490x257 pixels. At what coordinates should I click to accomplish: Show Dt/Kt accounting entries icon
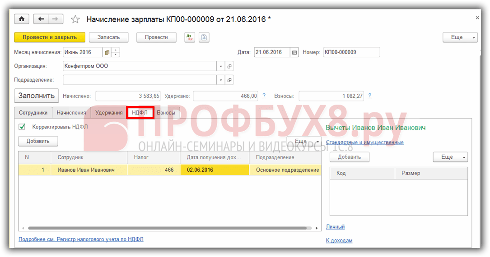(x=190, y=37)
